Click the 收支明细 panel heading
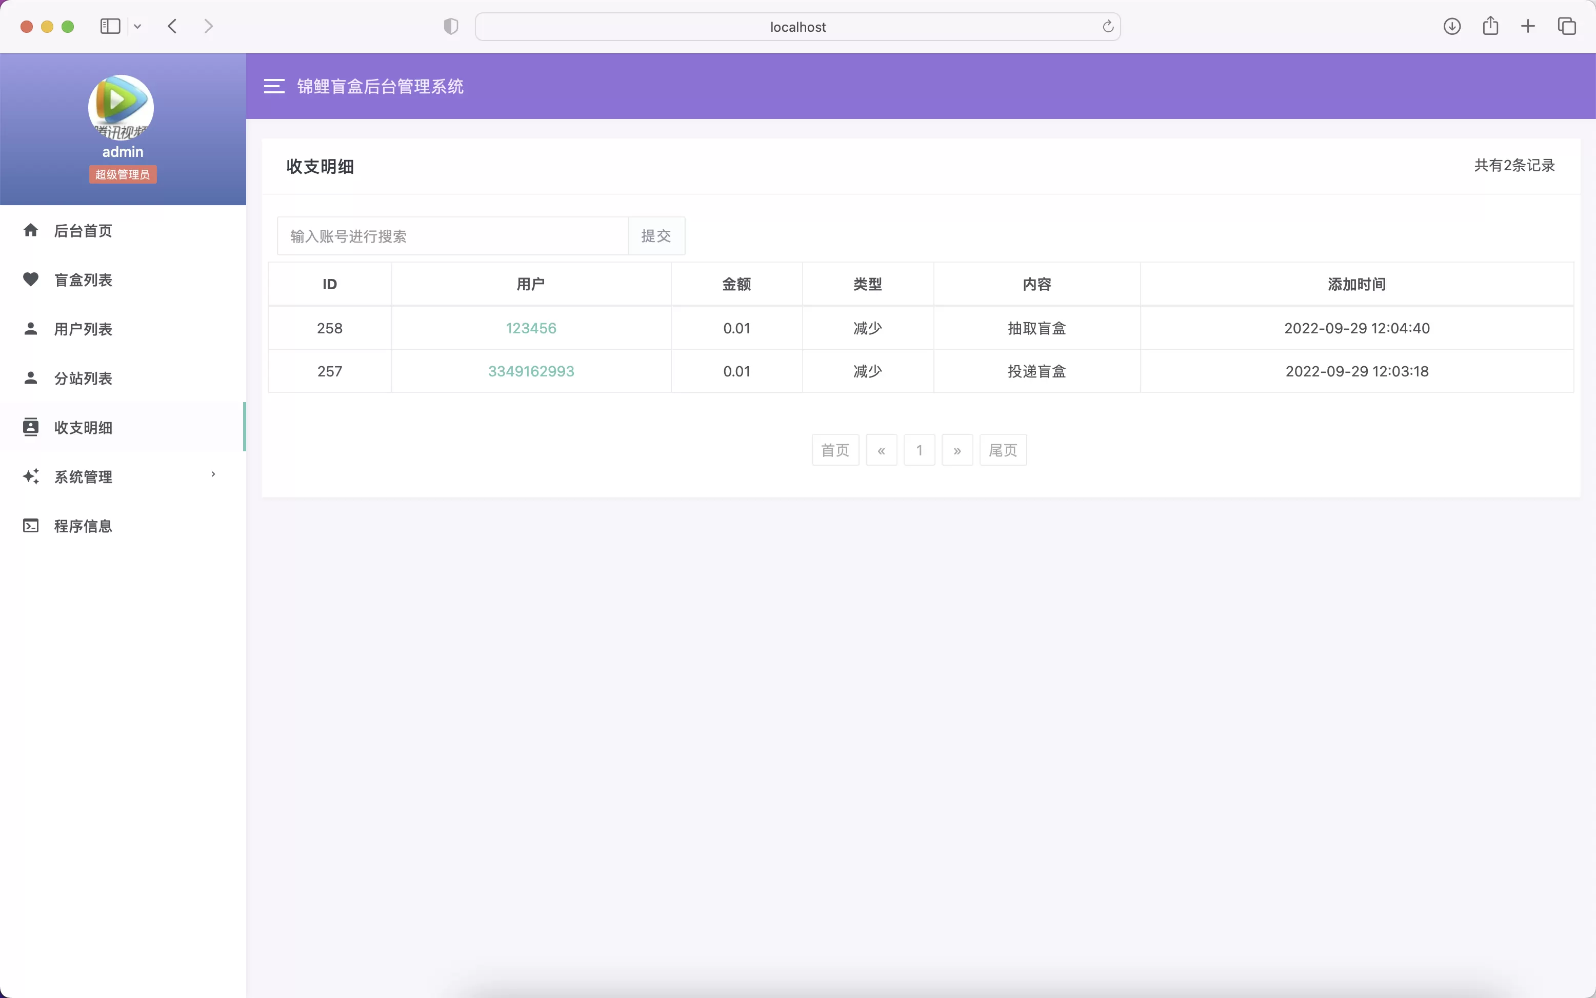 320,166
